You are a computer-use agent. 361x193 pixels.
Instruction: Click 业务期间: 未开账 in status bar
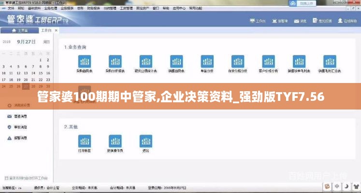[85, 188]
